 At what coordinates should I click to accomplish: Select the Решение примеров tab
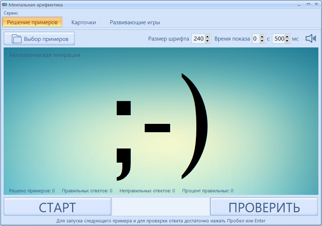tap(32, 22)
